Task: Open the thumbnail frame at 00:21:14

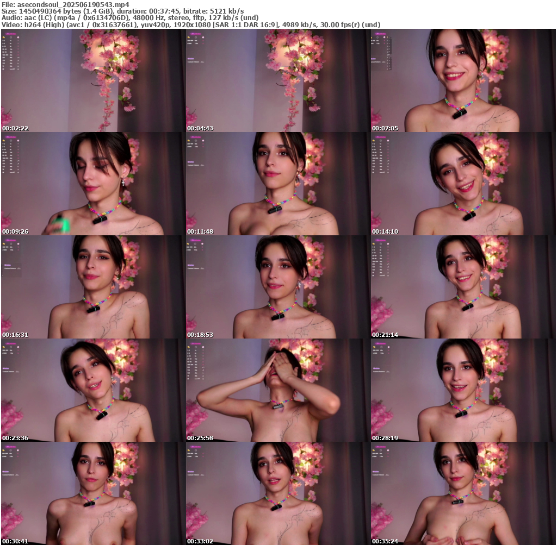Action: 463,287
